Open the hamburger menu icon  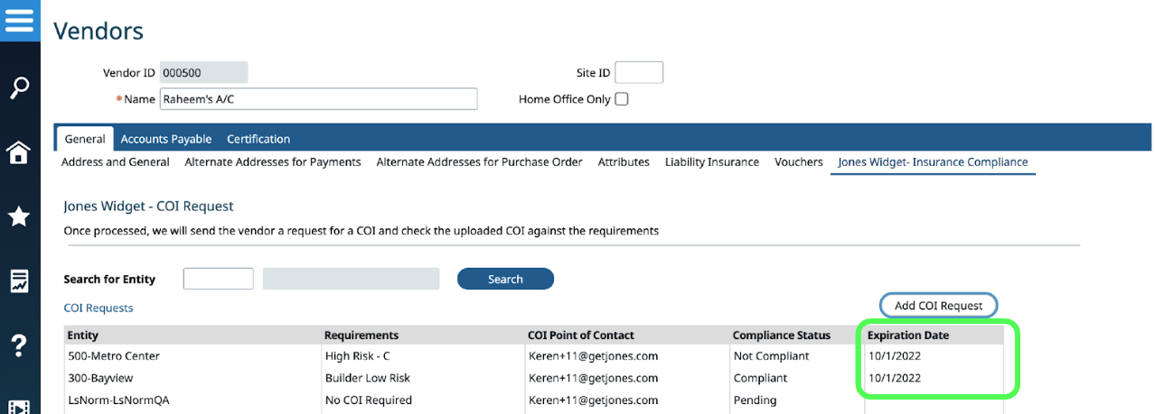[19, 19]
